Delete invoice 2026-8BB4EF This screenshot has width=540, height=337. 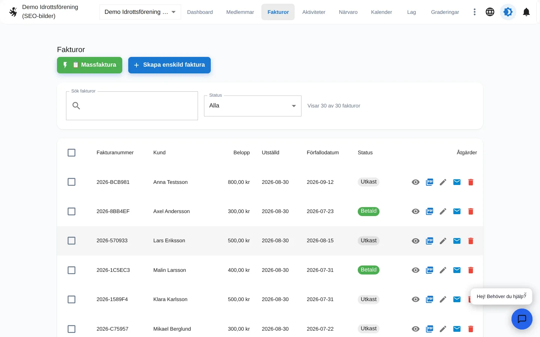471,212
